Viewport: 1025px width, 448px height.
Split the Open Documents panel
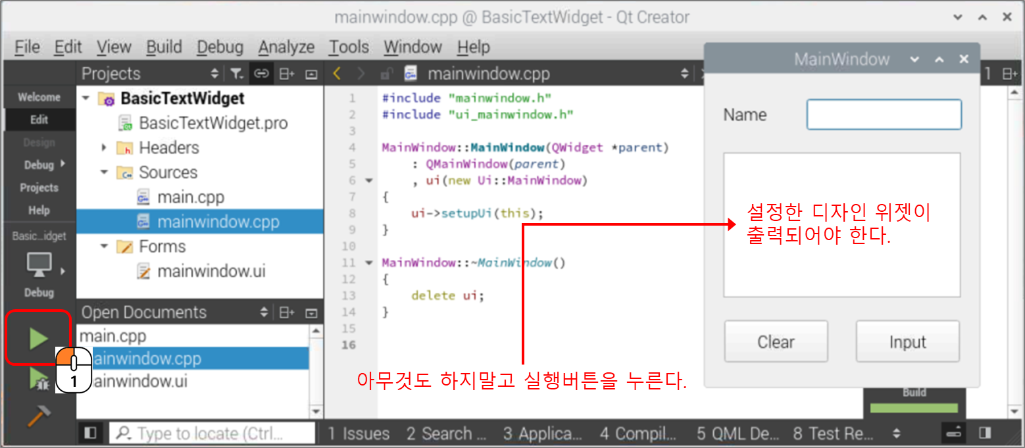coord(287,312)
